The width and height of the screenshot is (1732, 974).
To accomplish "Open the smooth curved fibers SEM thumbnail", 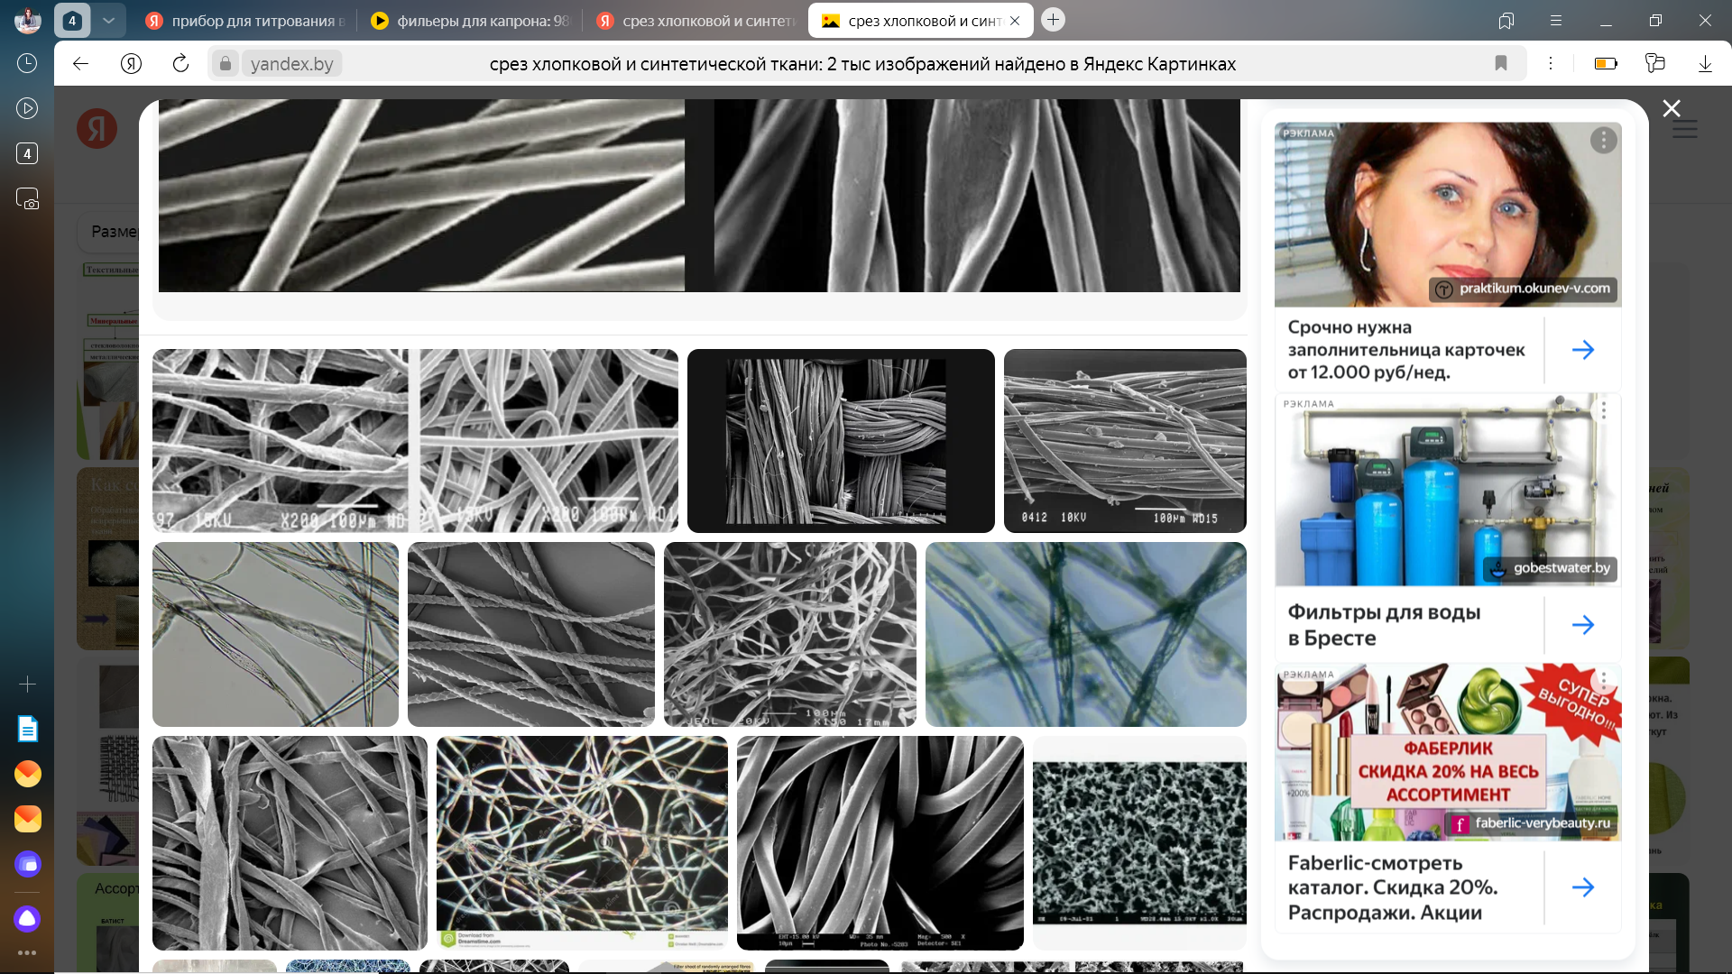I will point(880,843).
